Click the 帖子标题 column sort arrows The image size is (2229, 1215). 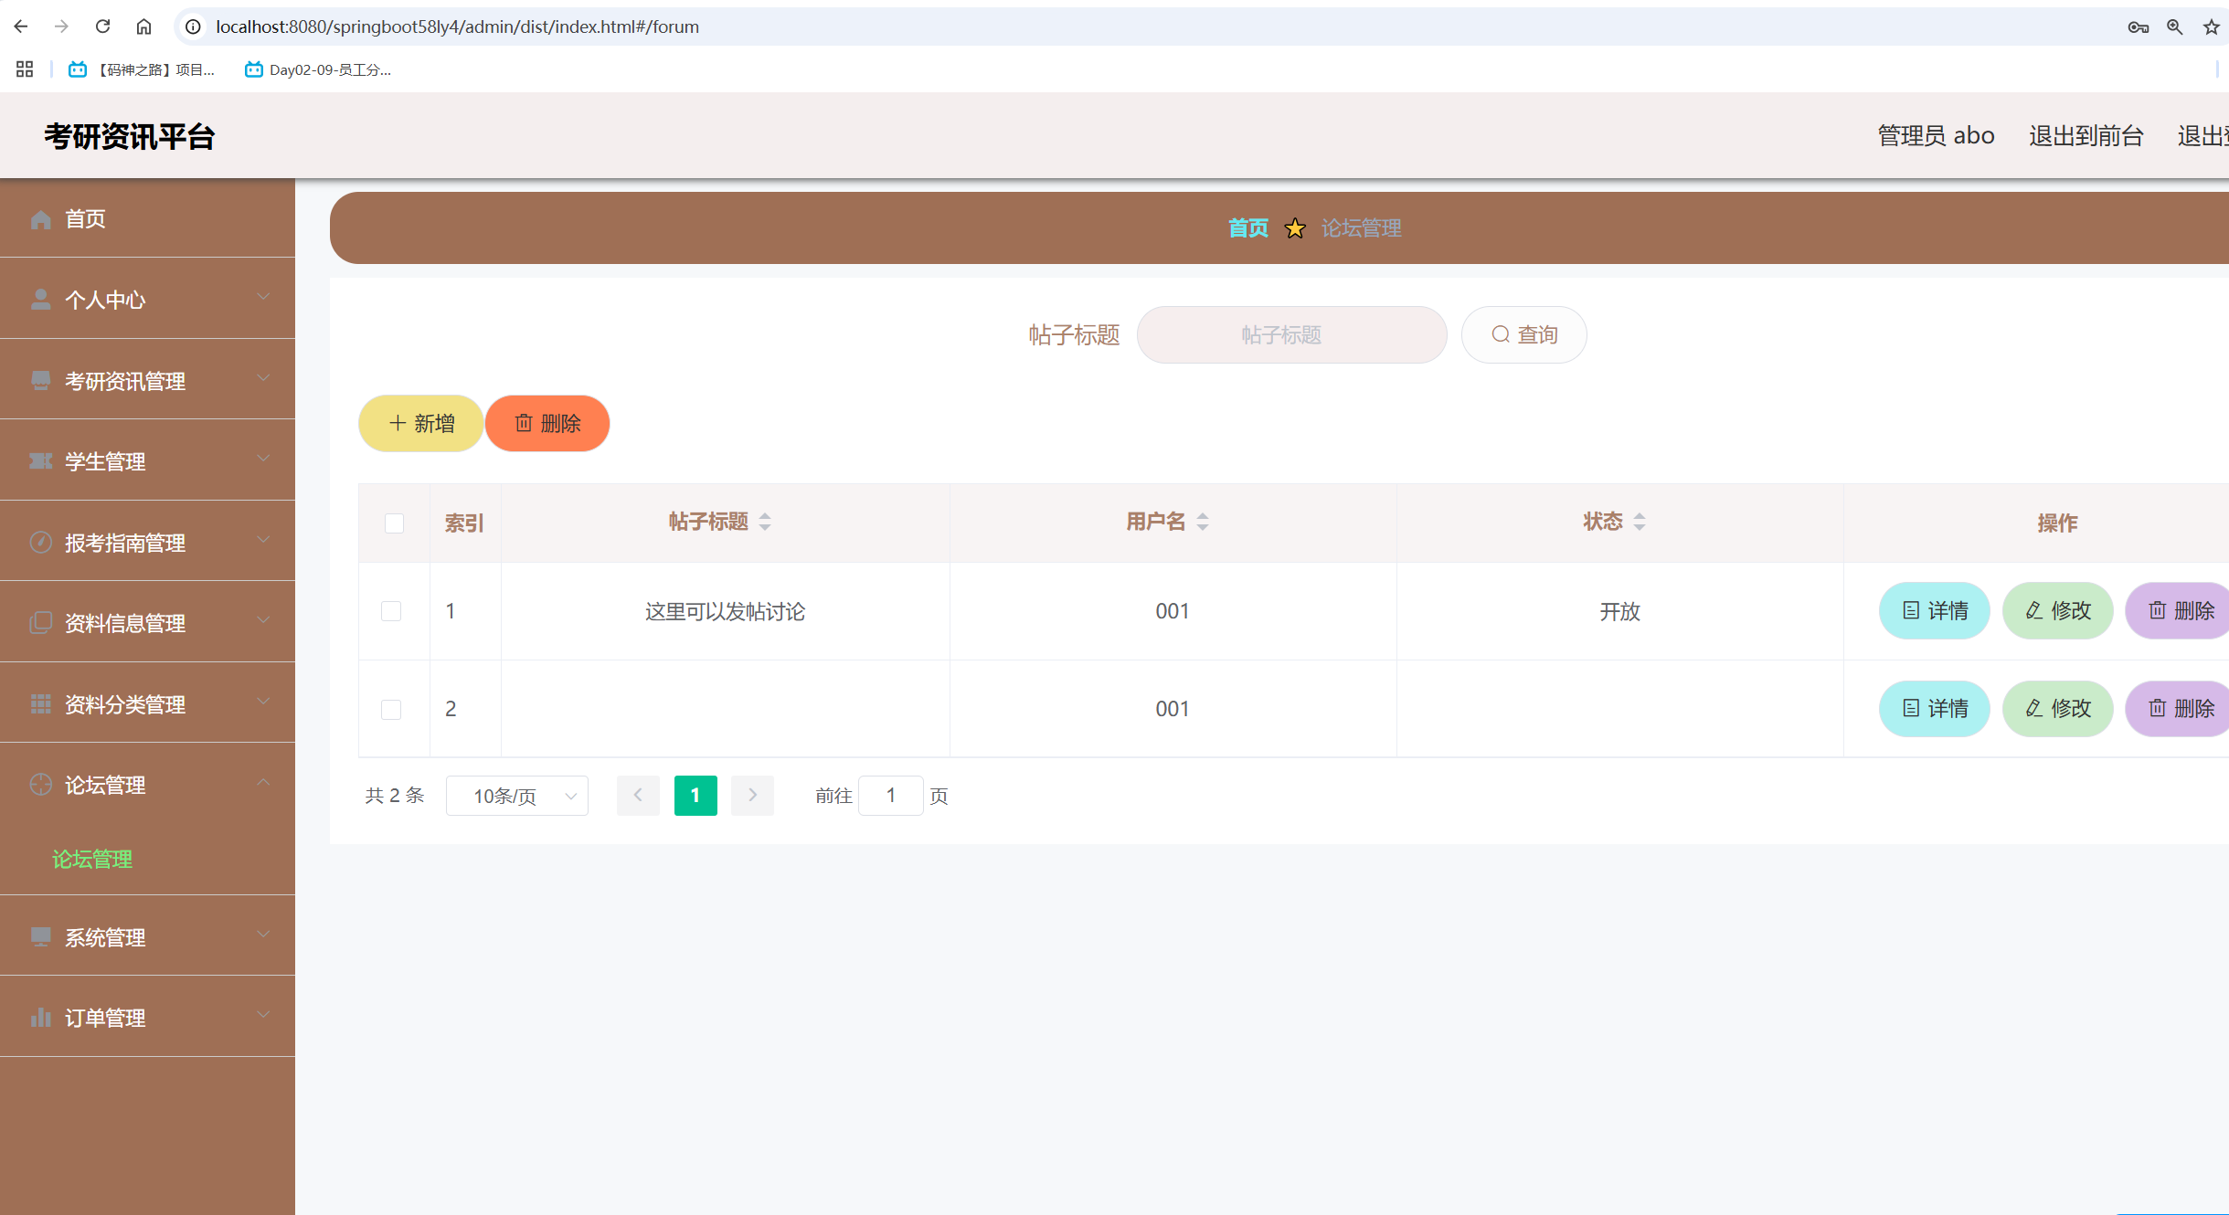pos(765,522)
